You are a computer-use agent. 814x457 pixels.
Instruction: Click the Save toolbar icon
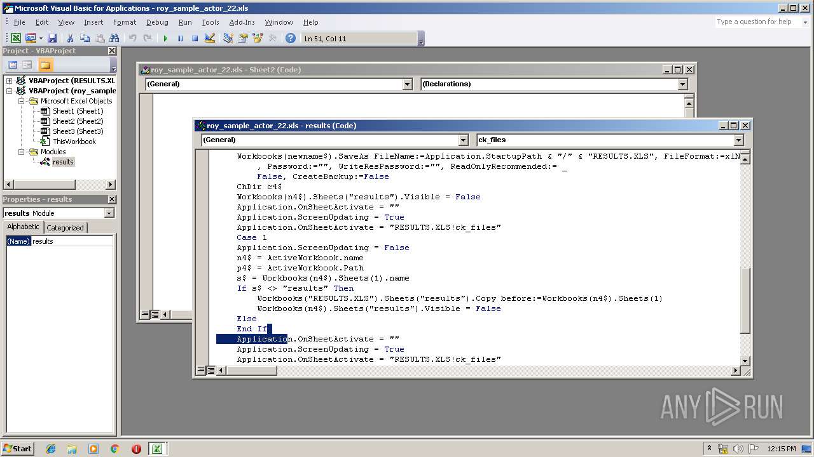pos(52,39)
